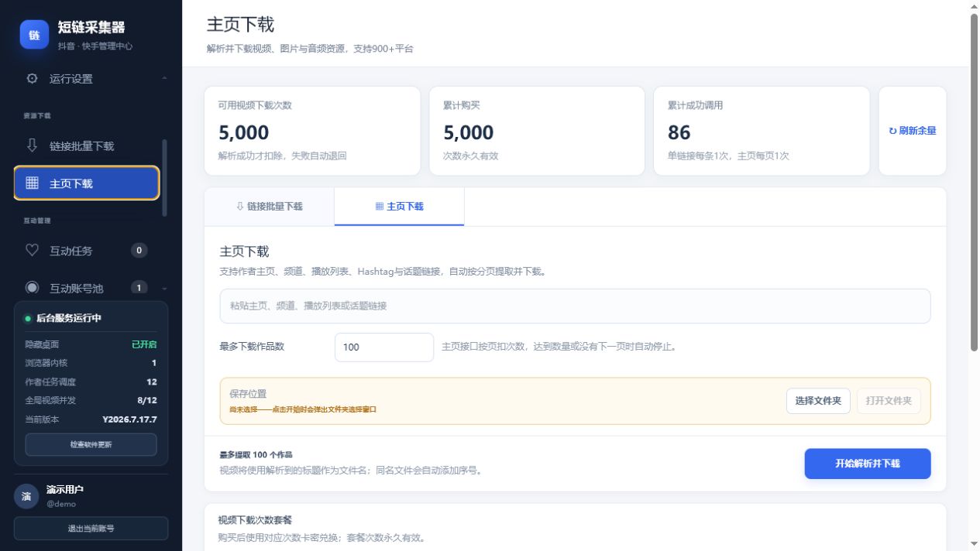The height and width of the screenshot is (551, 980).
Task: Collapse the 运行设置 section chevron
Action: click(163, 78)
